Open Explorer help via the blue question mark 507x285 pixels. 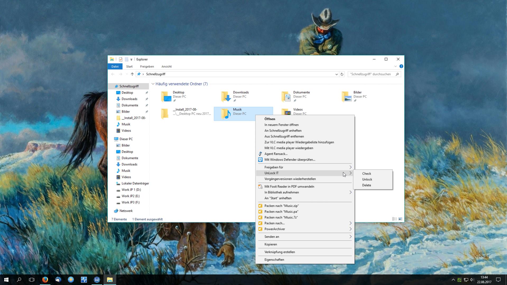(401, 66)
